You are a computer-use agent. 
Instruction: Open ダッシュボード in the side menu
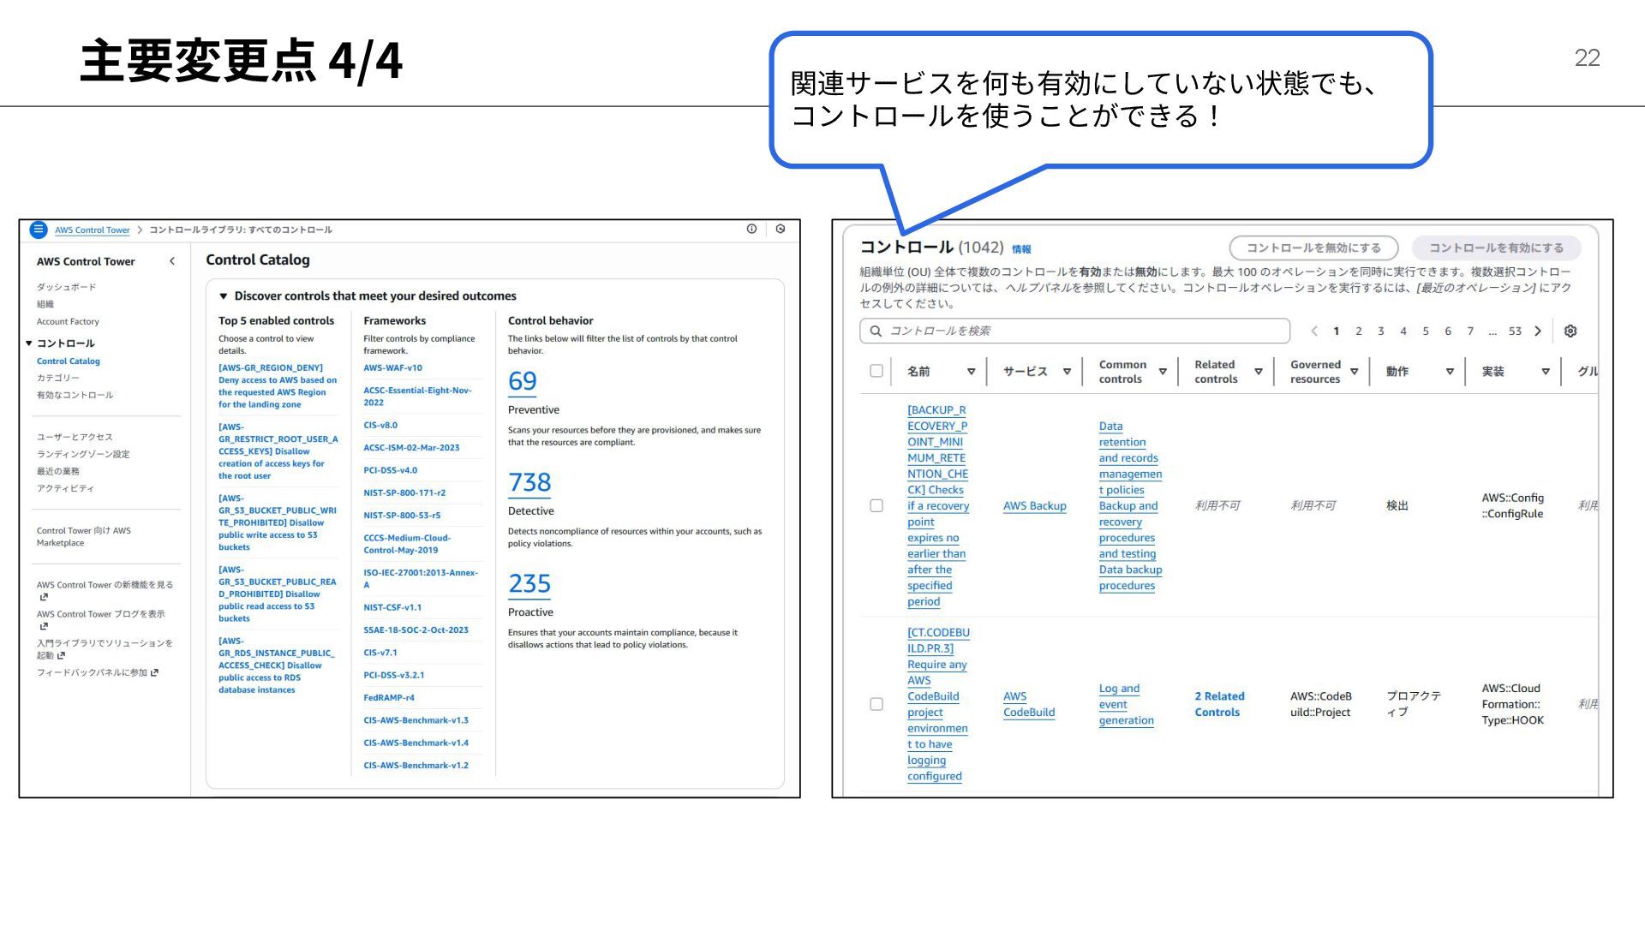[x=66, y=287]
